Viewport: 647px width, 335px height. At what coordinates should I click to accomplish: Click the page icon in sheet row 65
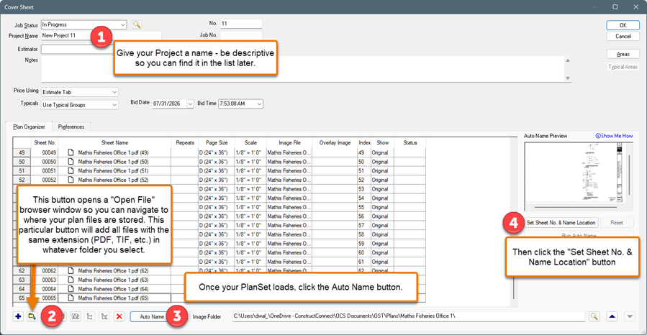pos(71,298)
